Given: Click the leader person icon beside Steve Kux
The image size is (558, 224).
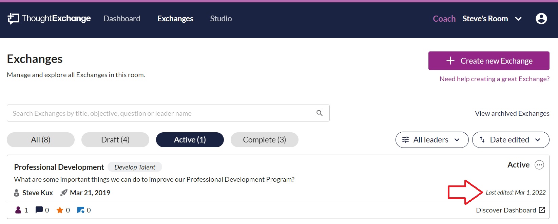Looking at the screenshot, I should pos(16,193).
